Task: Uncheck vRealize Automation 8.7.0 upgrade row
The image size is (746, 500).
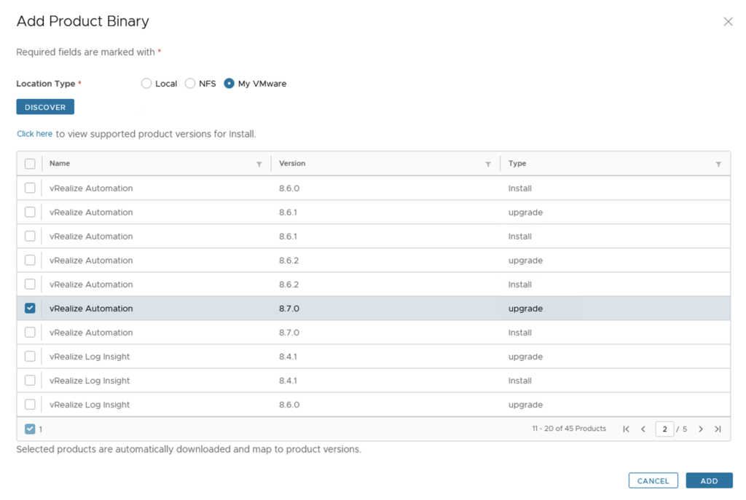Action: click(x=30, y=309)
